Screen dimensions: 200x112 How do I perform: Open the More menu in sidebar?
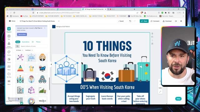pos(9,82)
